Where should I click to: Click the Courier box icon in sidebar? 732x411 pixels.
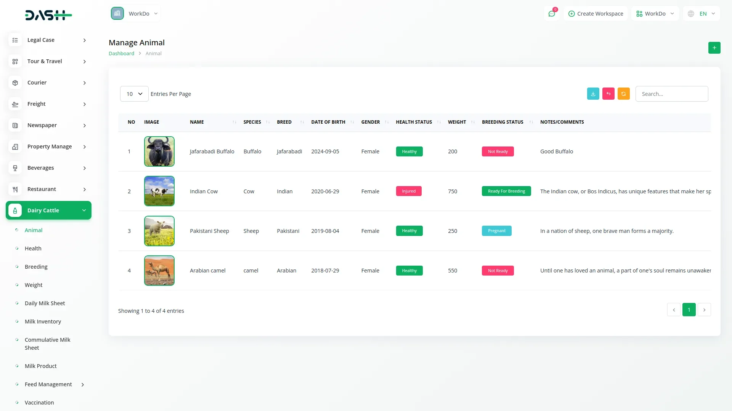click(15, 83)
